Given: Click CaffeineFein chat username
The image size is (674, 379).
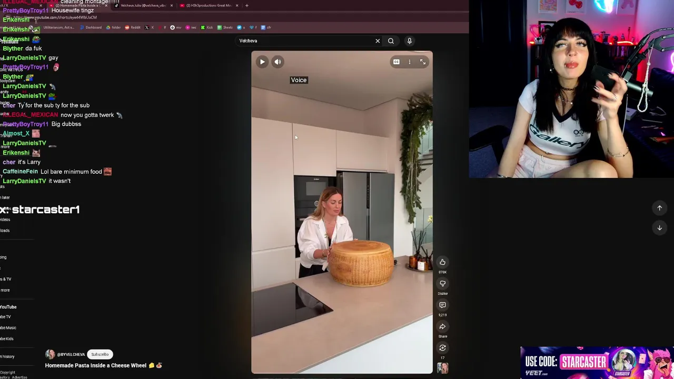Looking at the screenshot, I should [20, 172].
